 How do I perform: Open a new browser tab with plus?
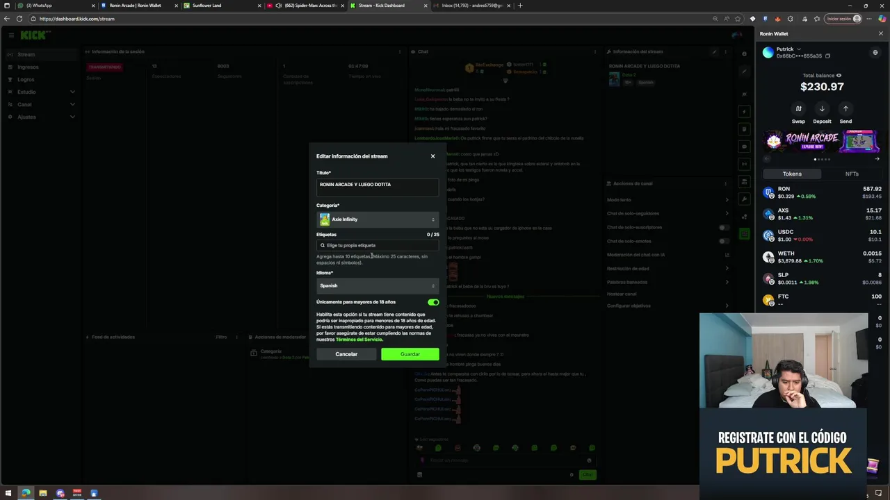[x=520, y=6]
